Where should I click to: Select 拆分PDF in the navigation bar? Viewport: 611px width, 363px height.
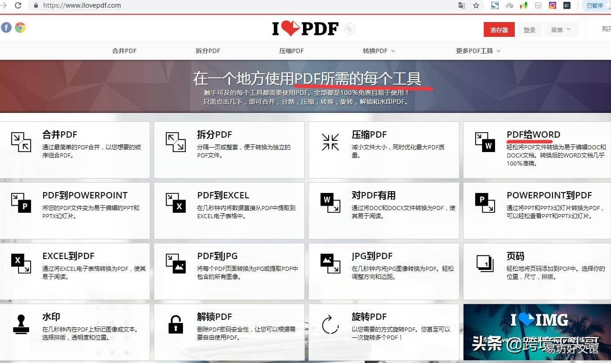[x=208, y=51]
